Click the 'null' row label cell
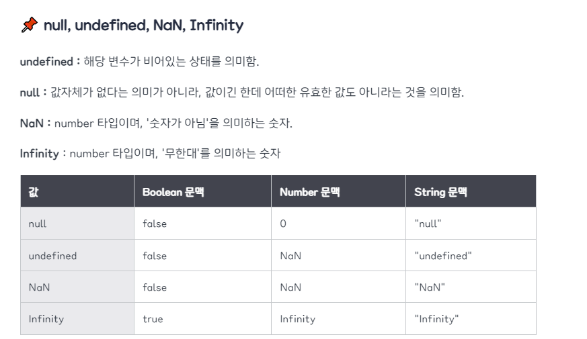This screenshot has width=587, height=339. coord(77,224)
